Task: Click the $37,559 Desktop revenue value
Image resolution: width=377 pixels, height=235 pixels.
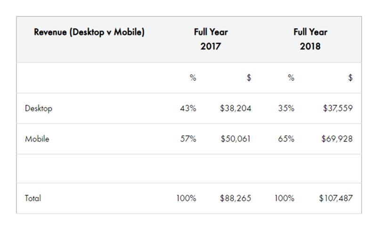Action: point(337,109)
